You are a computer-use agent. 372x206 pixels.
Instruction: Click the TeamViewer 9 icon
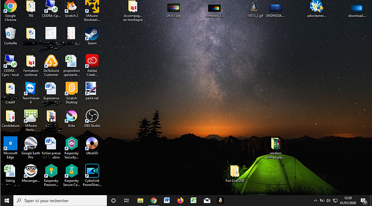point(31,93)
